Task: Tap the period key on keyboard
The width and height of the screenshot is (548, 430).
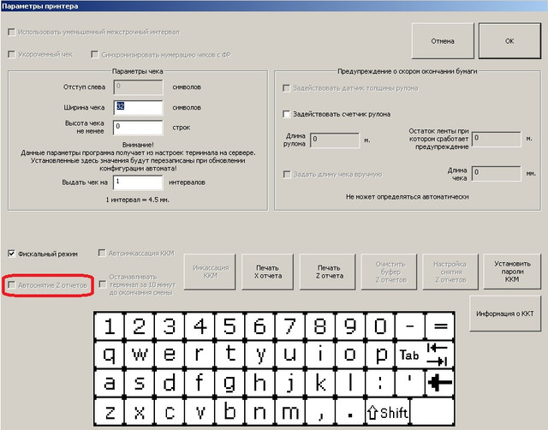Action: (x=350, y=411)
